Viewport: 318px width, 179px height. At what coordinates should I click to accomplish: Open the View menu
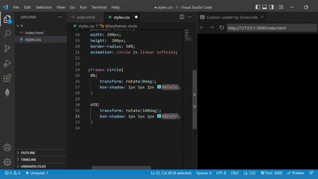pos(61,7)
